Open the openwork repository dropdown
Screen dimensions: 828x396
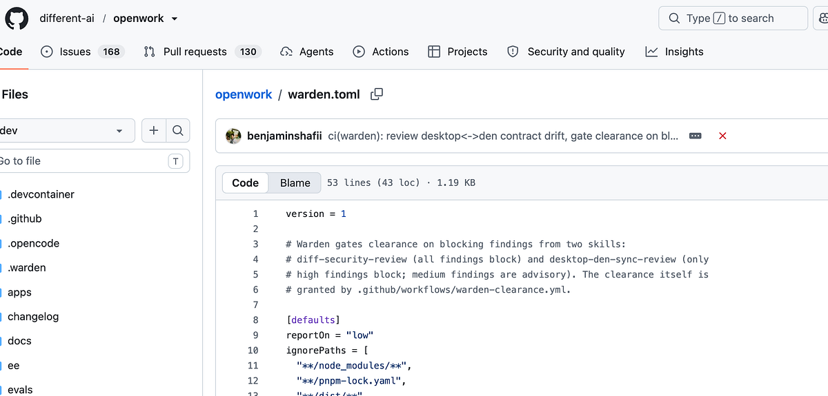(174, 19)
